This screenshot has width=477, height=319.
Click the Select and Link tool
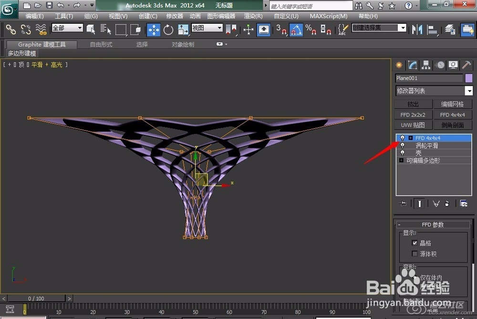11,30
